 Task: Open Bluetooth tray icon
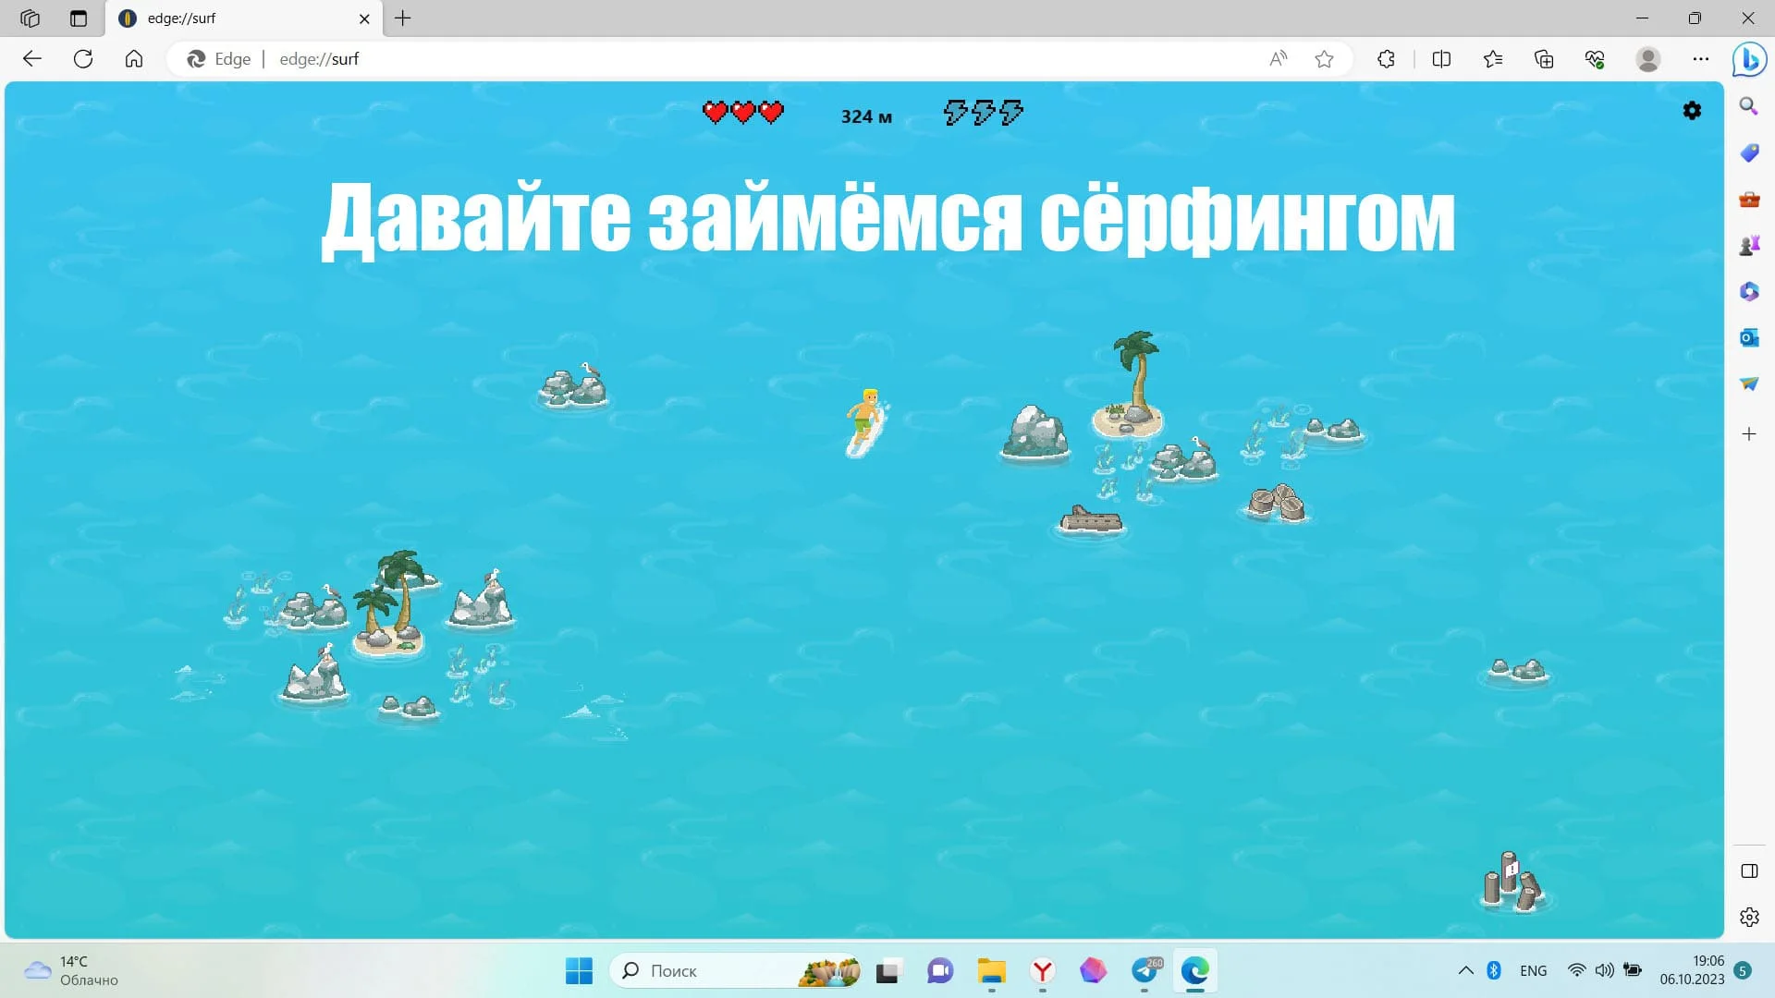coord(1494,970)
